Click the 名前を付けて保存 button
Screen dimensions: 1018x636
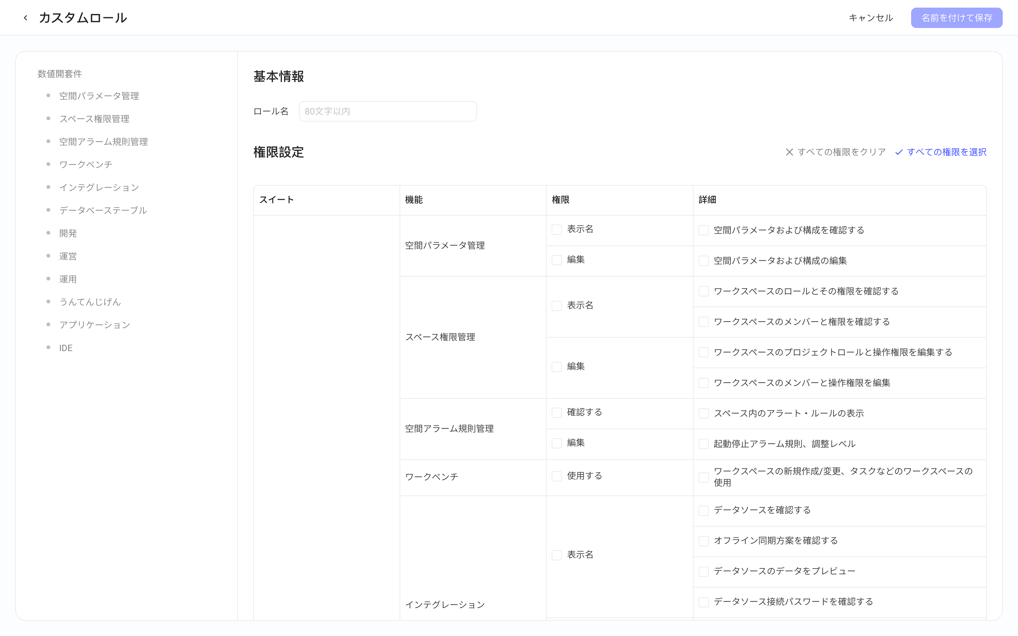(957, 18)
